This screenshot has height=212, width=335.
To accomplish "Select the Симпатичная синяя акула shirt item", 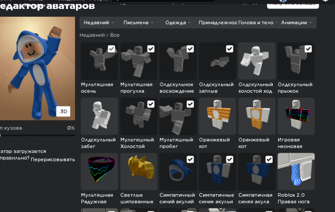I will click(x=256, y=171).
